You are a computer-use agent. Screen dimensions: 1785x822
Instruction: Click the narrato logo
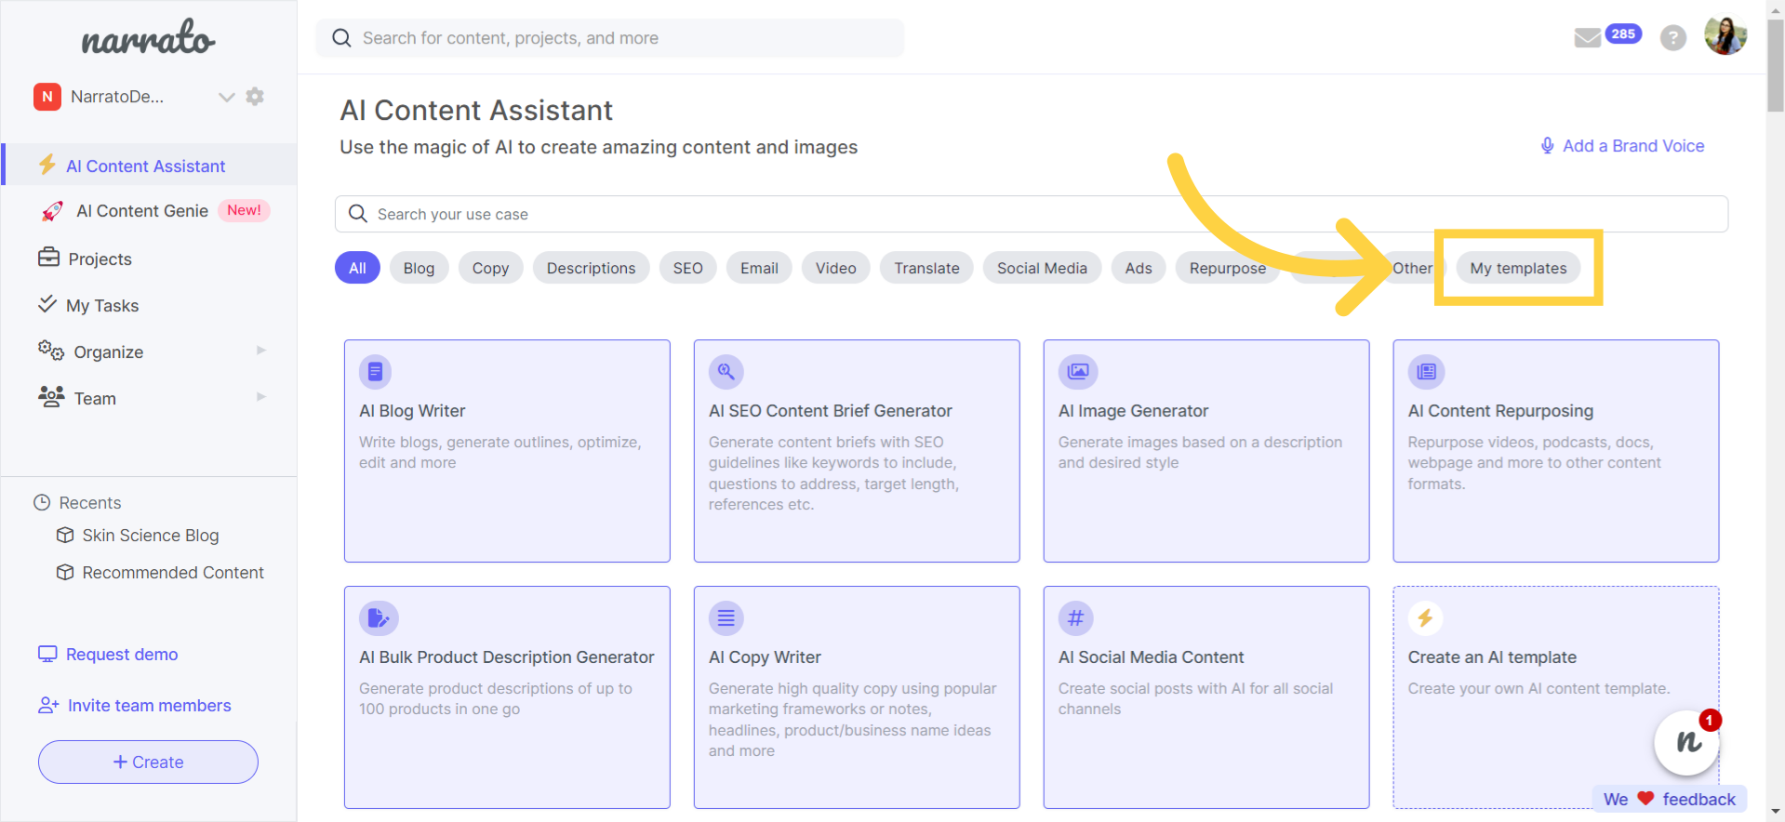[x=148, y=38]
